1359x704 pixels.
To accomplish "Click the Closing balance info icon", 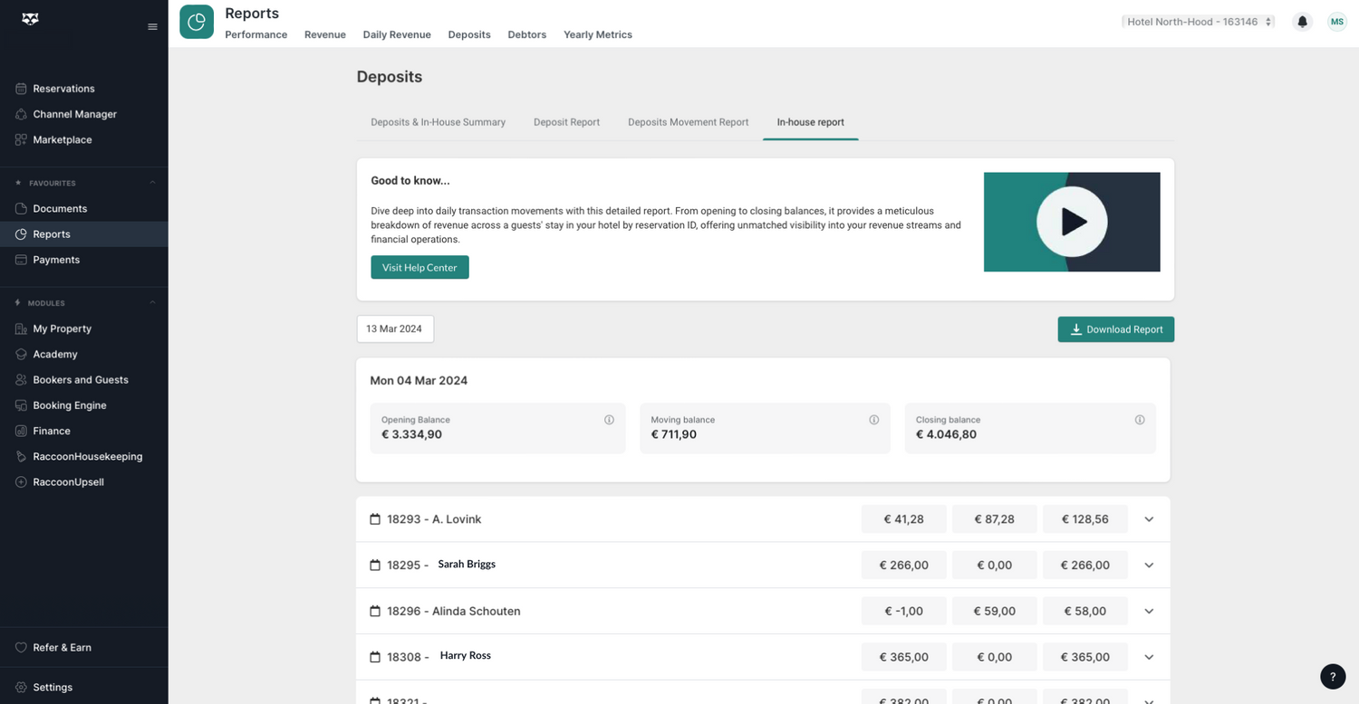I will tap(1140, 420).
